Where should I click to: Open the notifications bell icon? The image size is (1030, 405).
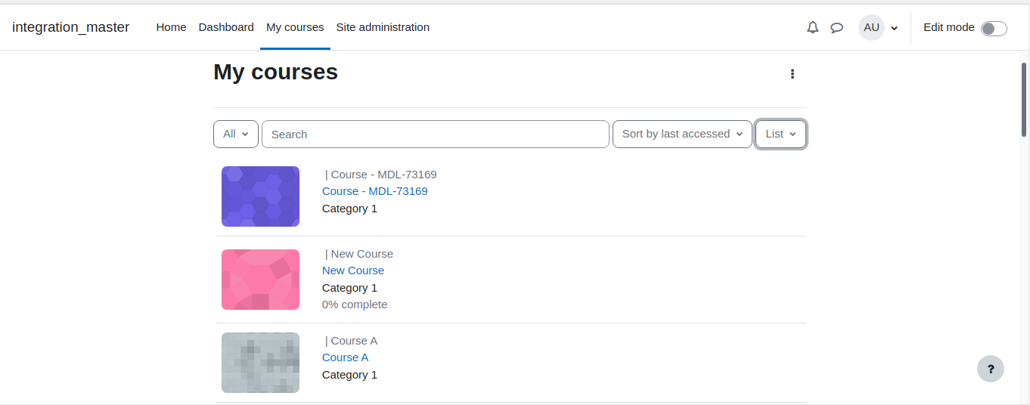(813, 27)
